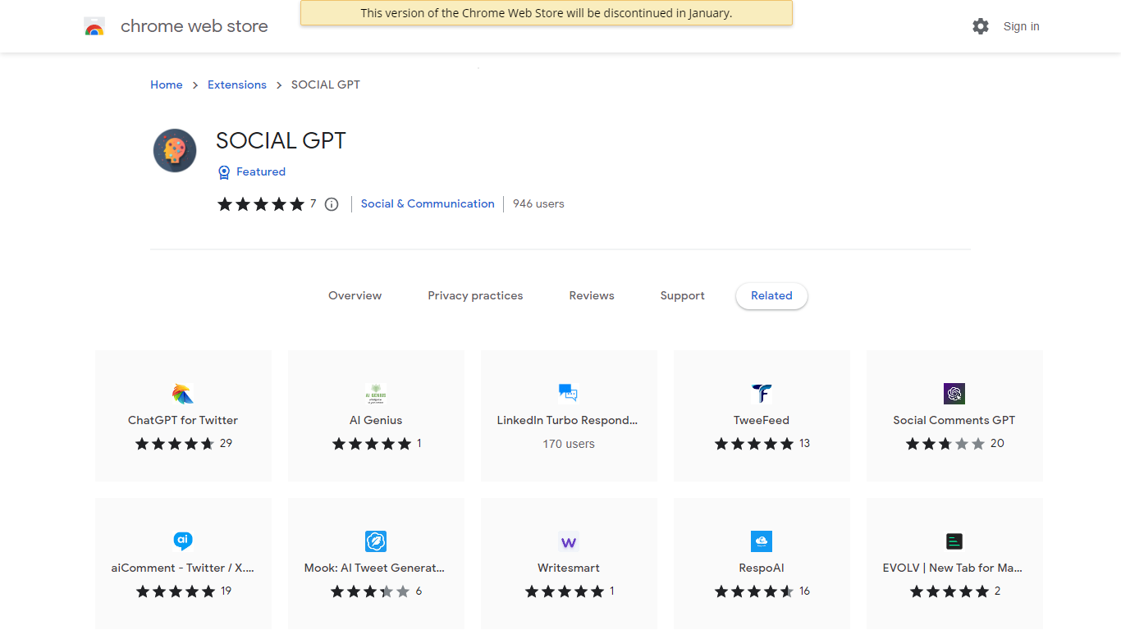The width and height of the screenshot is (1121, 630).
Task: Open the RespoAI extension icon
Action: point(762,541)
